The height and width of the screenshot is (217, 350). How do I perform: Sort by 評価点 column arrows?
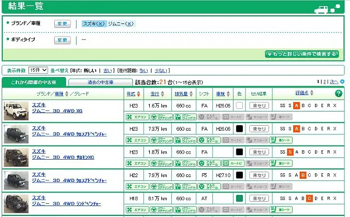[312, 93]
